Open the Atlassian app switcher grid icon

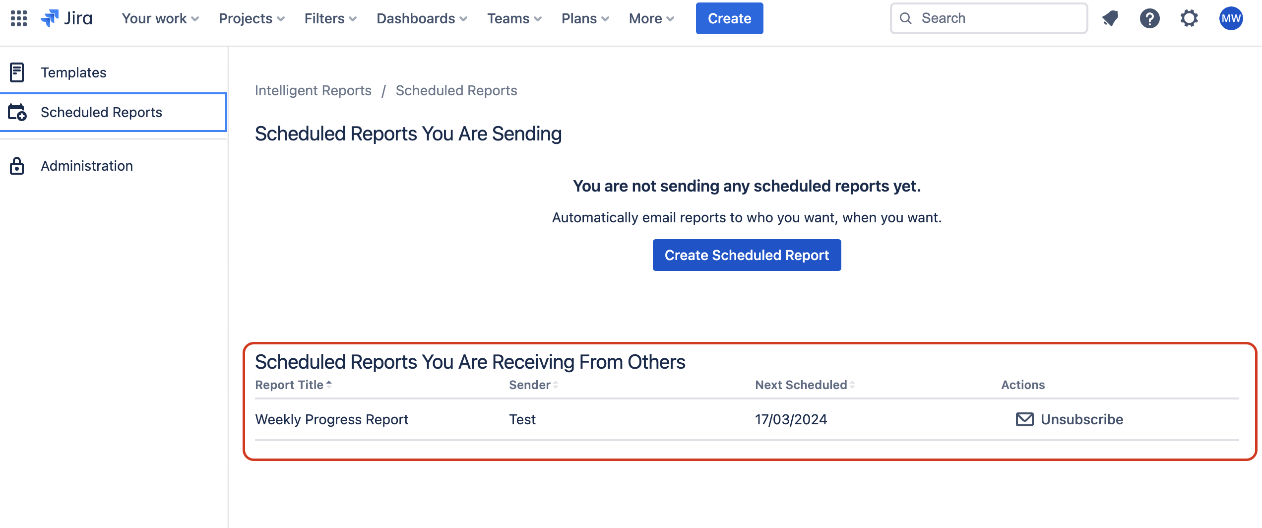coord(19,18)
